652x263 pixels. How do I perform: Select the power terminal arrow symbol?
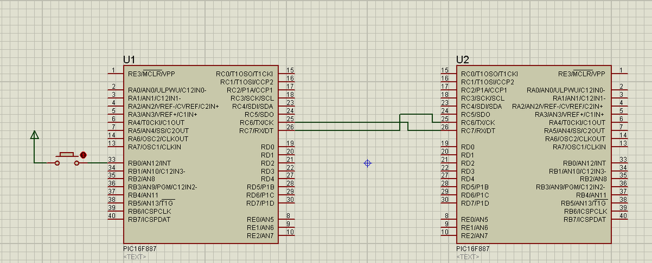click(34, 135)
